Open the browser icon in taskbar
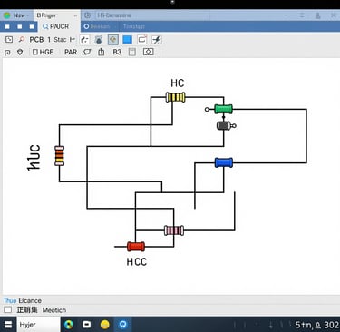The height and width of the screenshot is (332, 340). [x=69, y=325]
